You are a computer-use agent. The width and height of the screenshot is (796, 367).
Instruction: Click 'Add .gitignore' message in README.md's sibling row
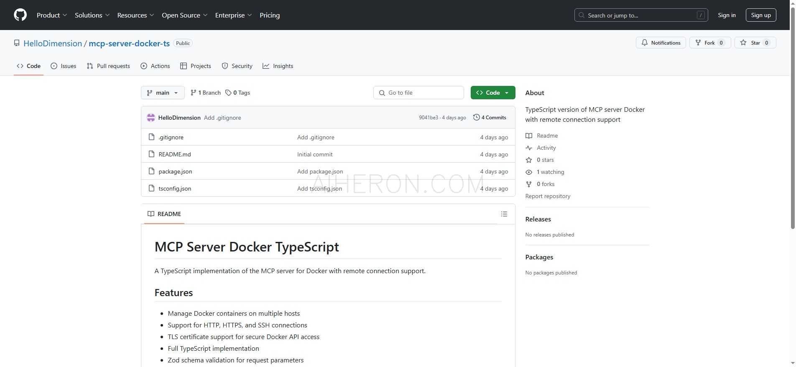pos(316,137)
